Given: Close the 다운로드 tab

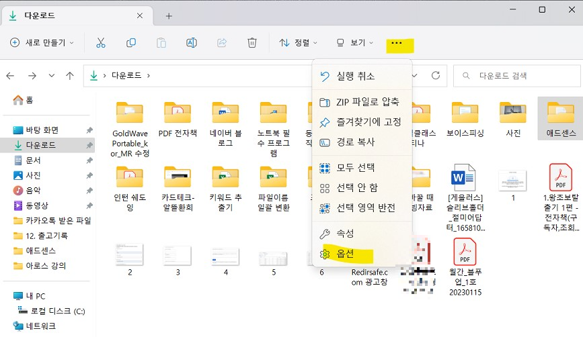Looking at the screenshot, I should coord(140,15).
